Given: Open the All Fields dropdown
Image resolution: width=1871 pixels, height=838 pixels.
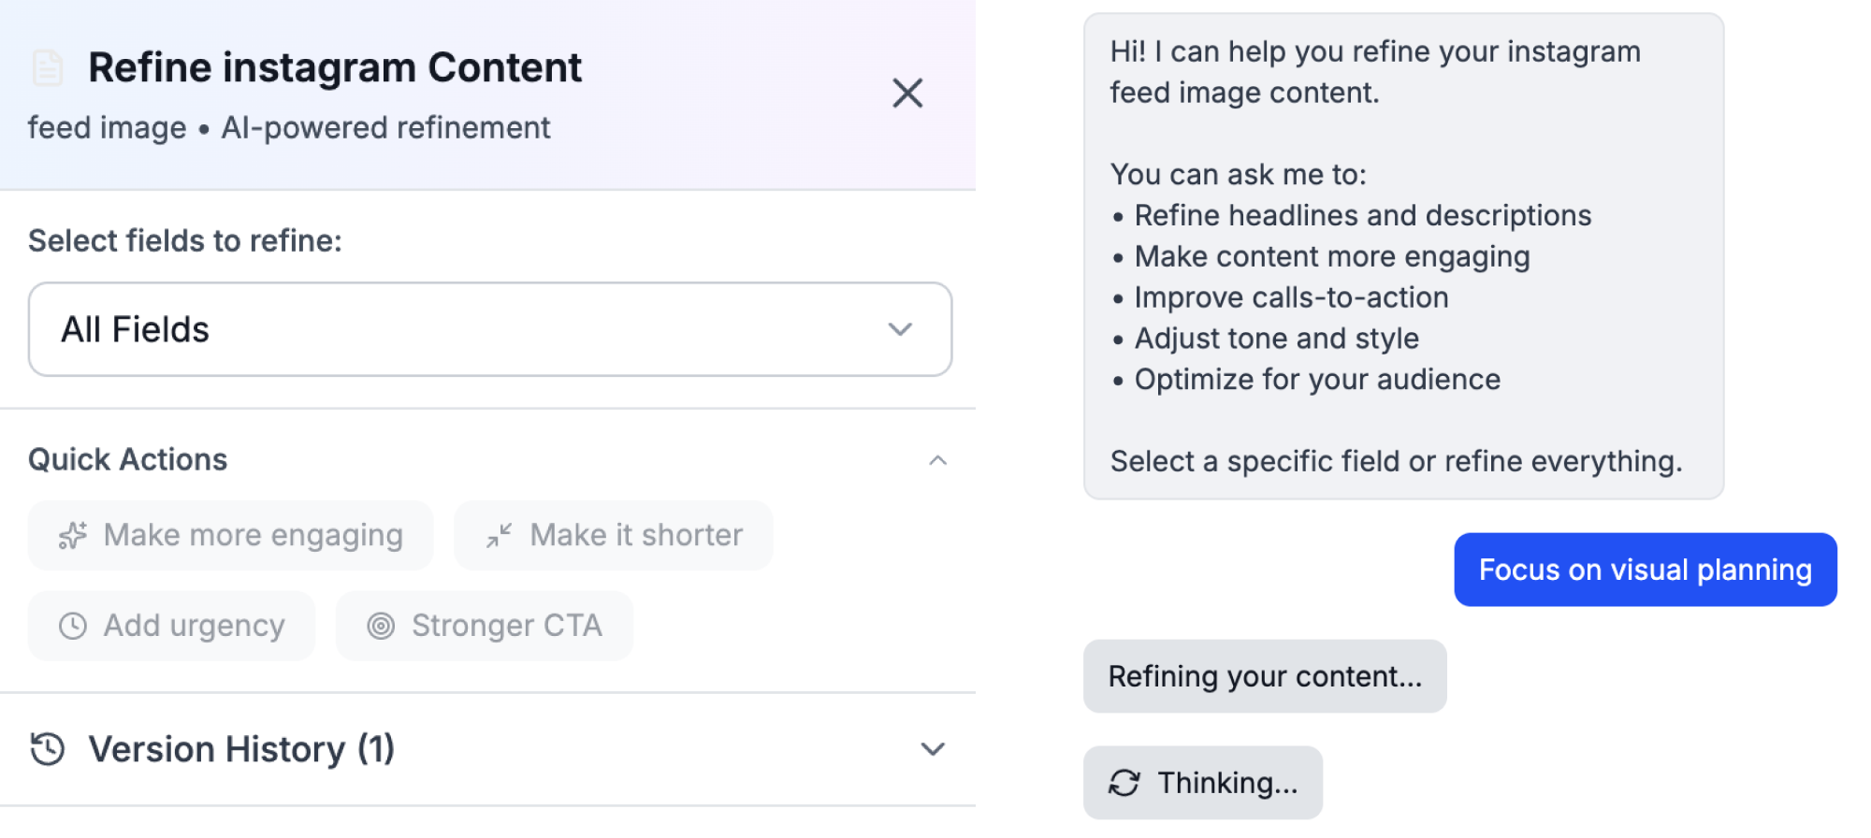Looking at the screenshot, I should [x=489, y=329].
